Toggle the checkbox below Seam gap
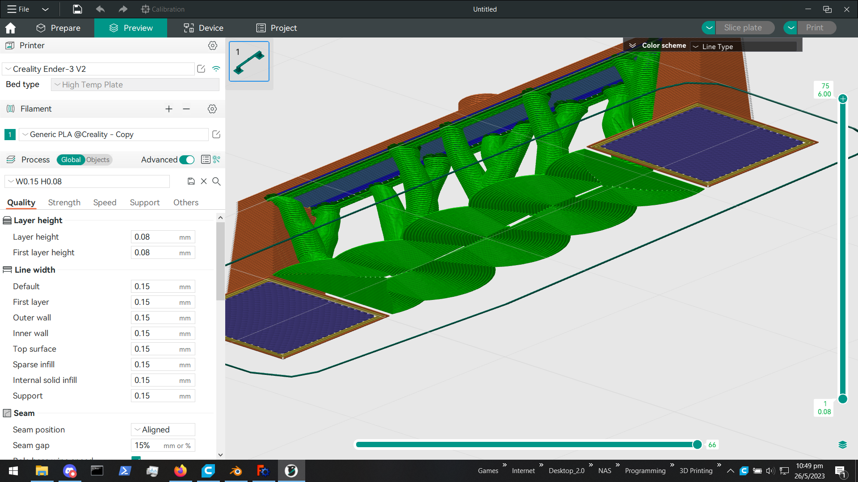This screenshot has width=858, height=482. 136,459
